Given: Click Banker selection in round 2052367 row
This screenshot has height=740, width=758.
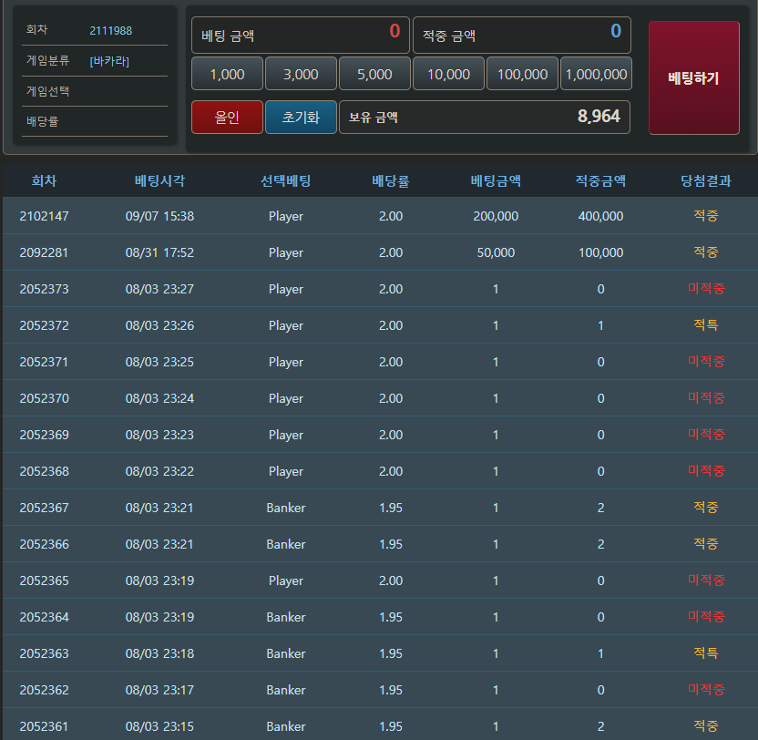Looking at the screenshot, I should point(286,508).
